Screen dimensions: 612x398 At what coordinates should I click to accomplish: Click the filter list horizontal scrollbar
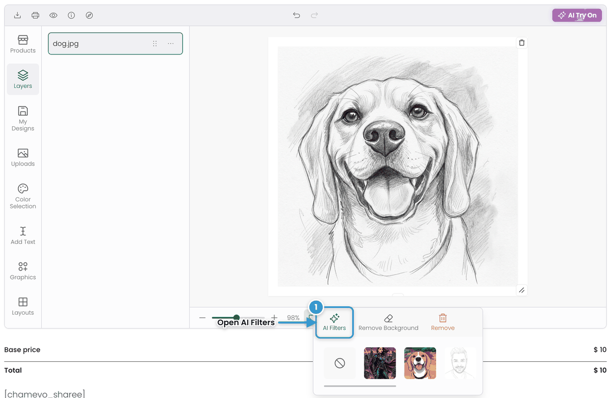click(360, 386)
